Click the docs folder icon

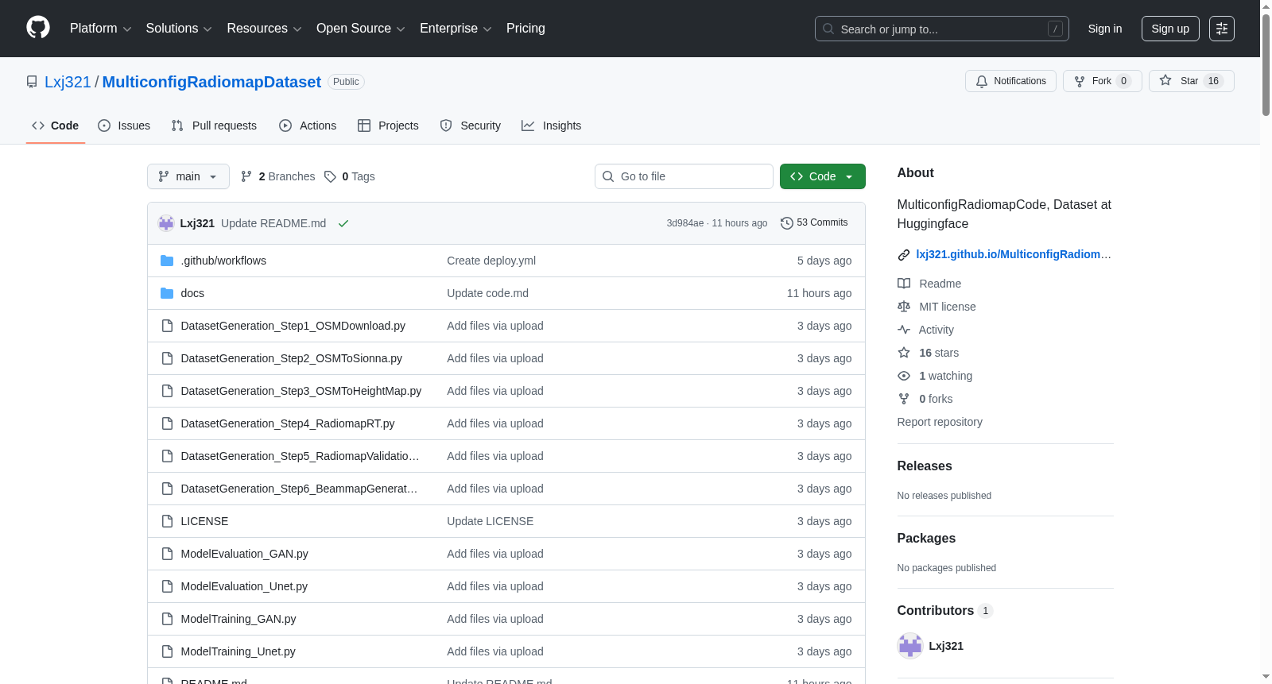point(167,293)
